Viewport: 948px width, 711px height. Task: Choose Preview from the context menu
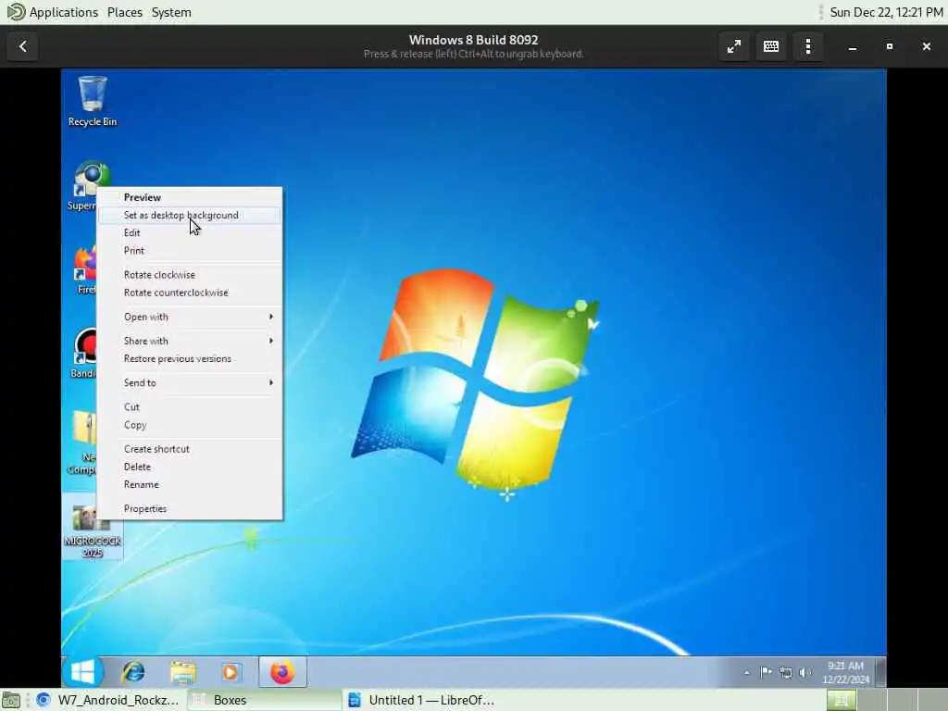[x=190, y=197]
